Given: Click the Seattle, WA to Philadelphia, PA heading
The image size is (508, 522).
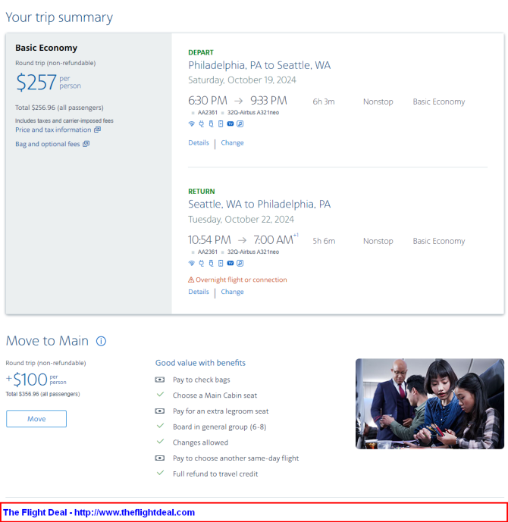Looking at the screenshot, I should tap(259, 204).
